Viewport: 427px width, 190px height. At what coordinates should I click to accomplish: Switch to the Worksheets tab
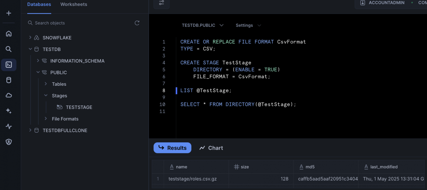coord(74,4)
